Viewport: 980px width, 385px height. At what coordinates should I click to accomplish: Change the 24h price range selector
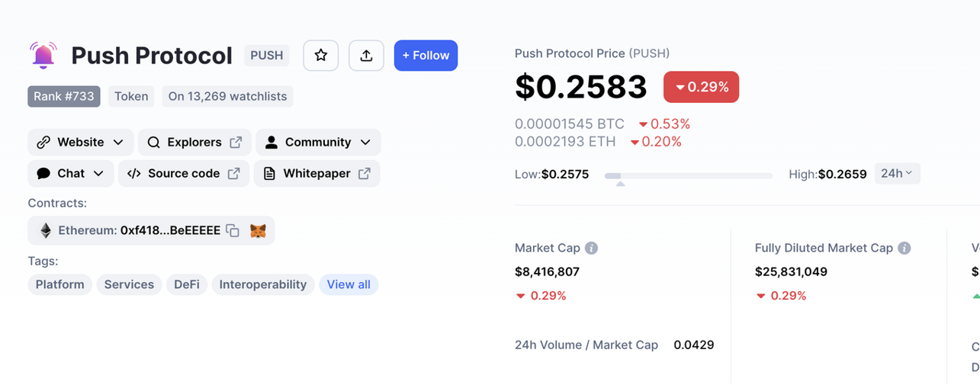click(x=897, y=174)
